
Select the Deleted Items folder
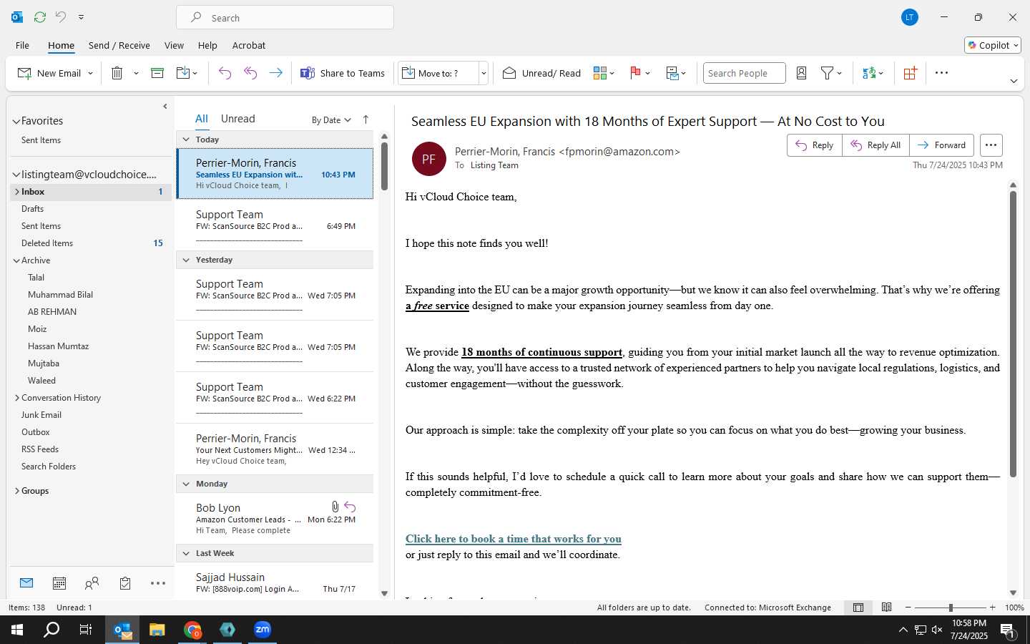[47, 243]
